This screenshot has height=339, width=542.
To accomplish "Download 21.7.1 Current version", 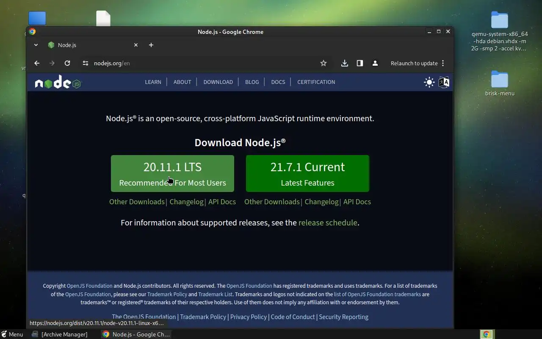I will pyautogui.click(x=307, y=173).
